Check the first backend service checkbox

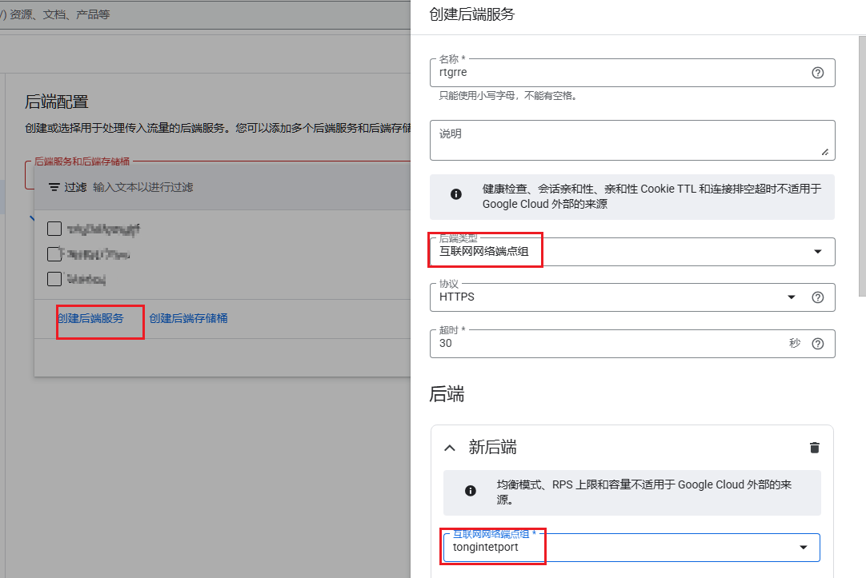[x=54, y=229]
